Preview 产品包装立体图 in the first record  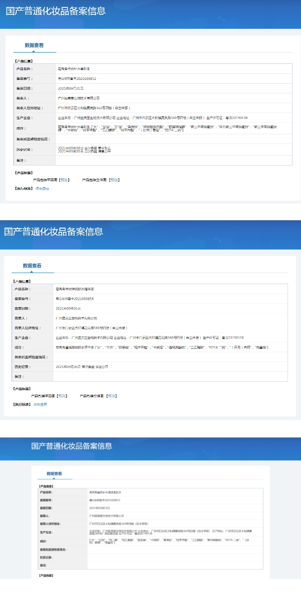(x=114, y=180)
